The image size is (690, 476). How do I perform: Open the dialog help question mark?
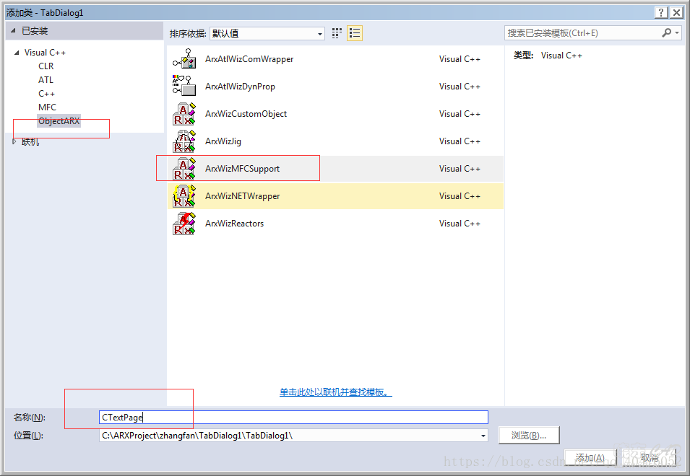click(x=661, y=12)
